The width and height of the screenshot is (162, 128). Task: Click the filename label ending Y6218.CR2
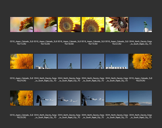click(x=69, y=43)
